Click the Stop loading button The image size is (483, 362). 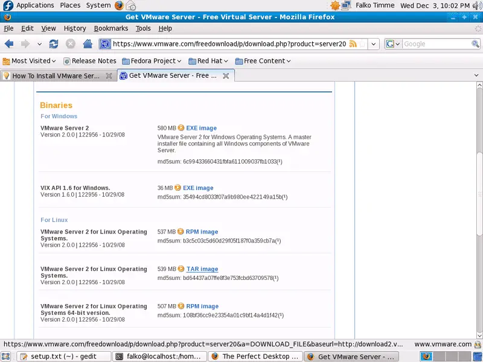70,44
